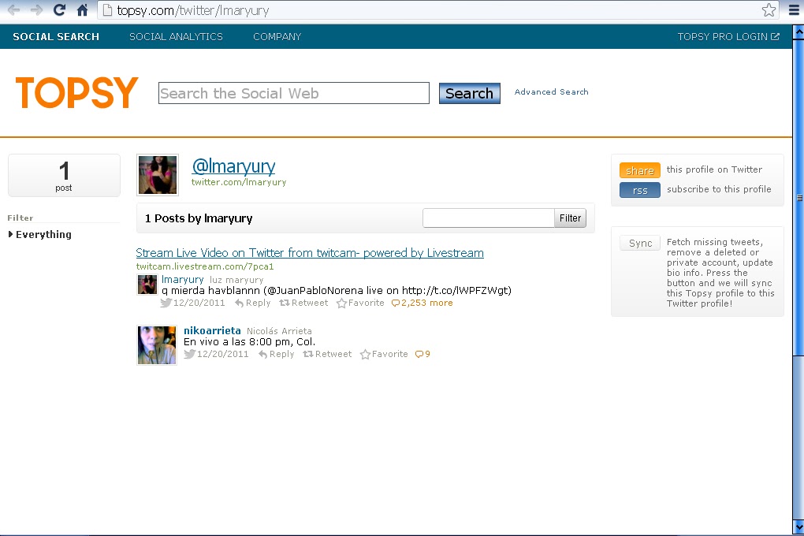
Task: Click the 1 post counter box
Action: pos(64,176)
